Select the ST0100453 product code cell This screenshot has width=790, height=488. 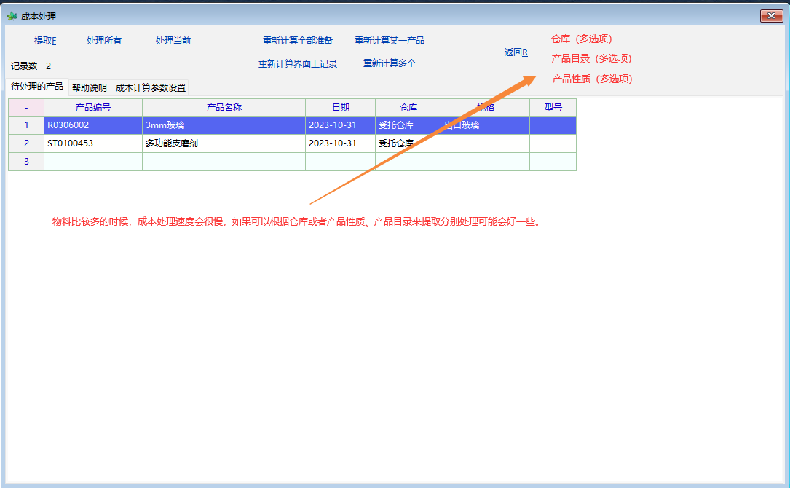click(92, 143)
